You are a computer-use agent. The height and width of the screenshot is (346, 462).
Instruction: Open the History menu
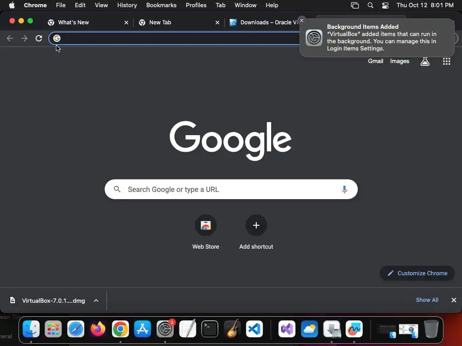(x=127, y=5)
